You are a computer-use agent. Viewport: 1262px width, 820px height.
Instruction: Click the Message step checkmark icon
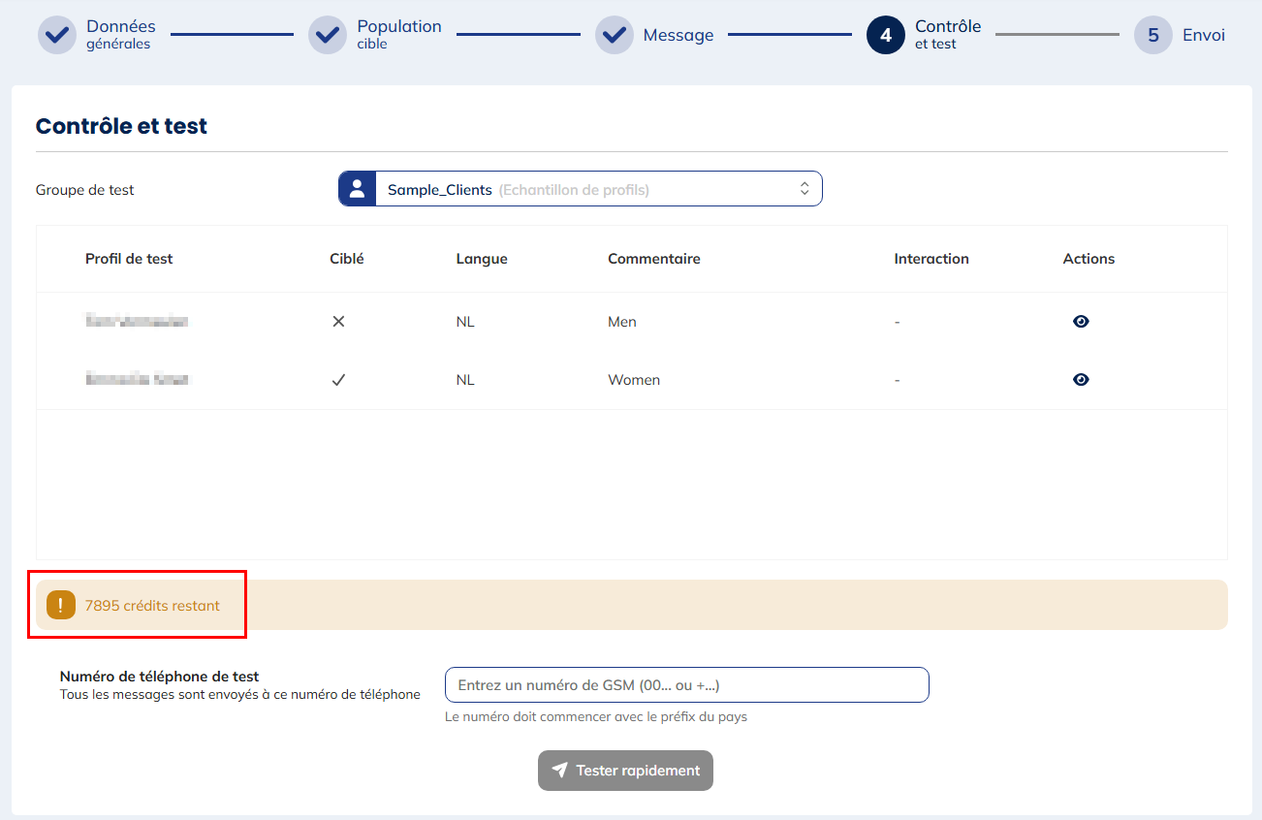click(x=614, y=35)
